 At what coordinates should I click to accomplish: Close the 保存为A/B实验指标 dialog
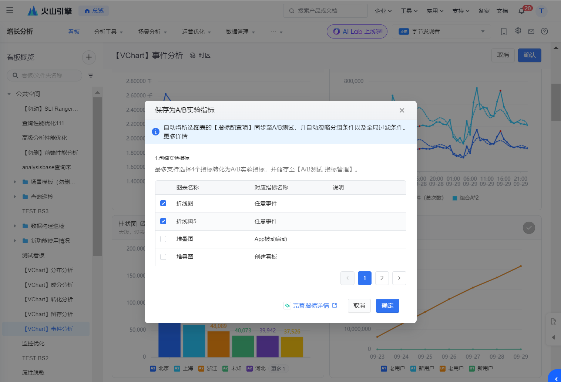(402, 110)
